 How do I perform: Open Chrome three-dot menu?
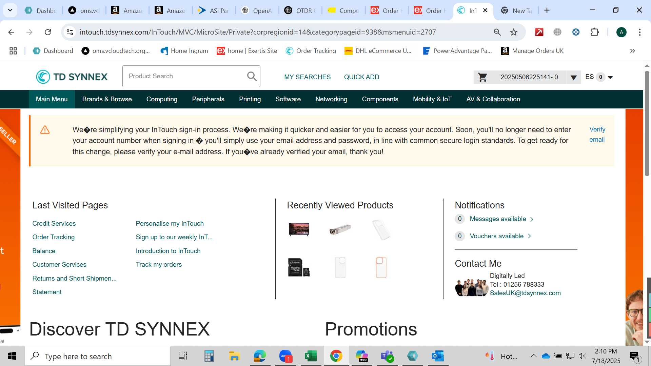(x=639, y=32)
